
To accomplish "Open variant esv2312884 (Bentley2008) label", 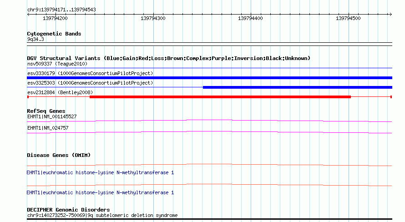I will click(x=60, y=92).
